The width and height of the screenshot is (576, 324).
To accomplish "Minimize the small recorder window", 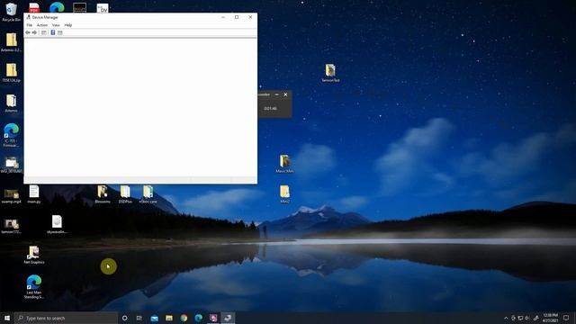I will pyautogui.click(x=276, y=94).
